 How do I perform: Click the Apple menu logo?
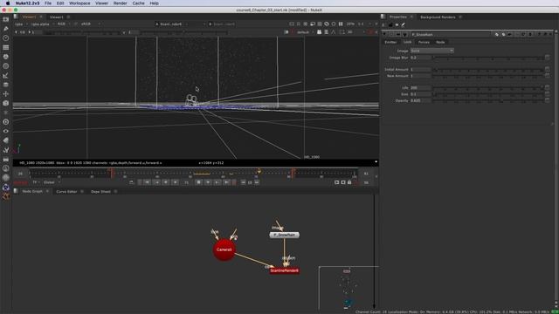coord(8,3)
